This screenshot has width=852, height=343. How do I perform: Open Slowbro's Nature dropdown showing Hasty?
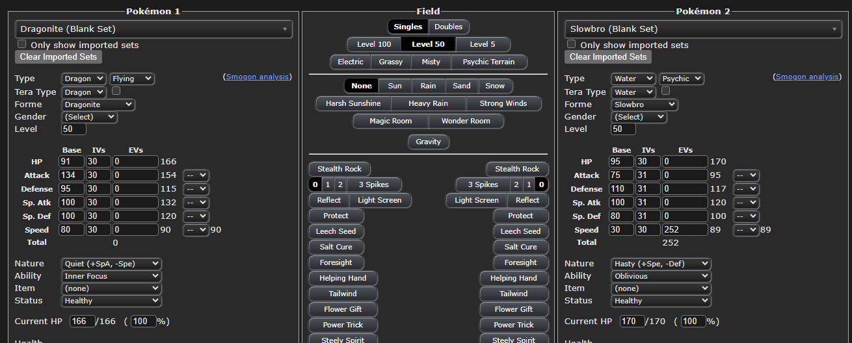click(x=661, y=264)
